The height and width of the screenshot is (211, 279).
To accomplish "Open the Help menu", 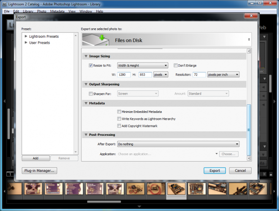I will click(x=99, y=11).
